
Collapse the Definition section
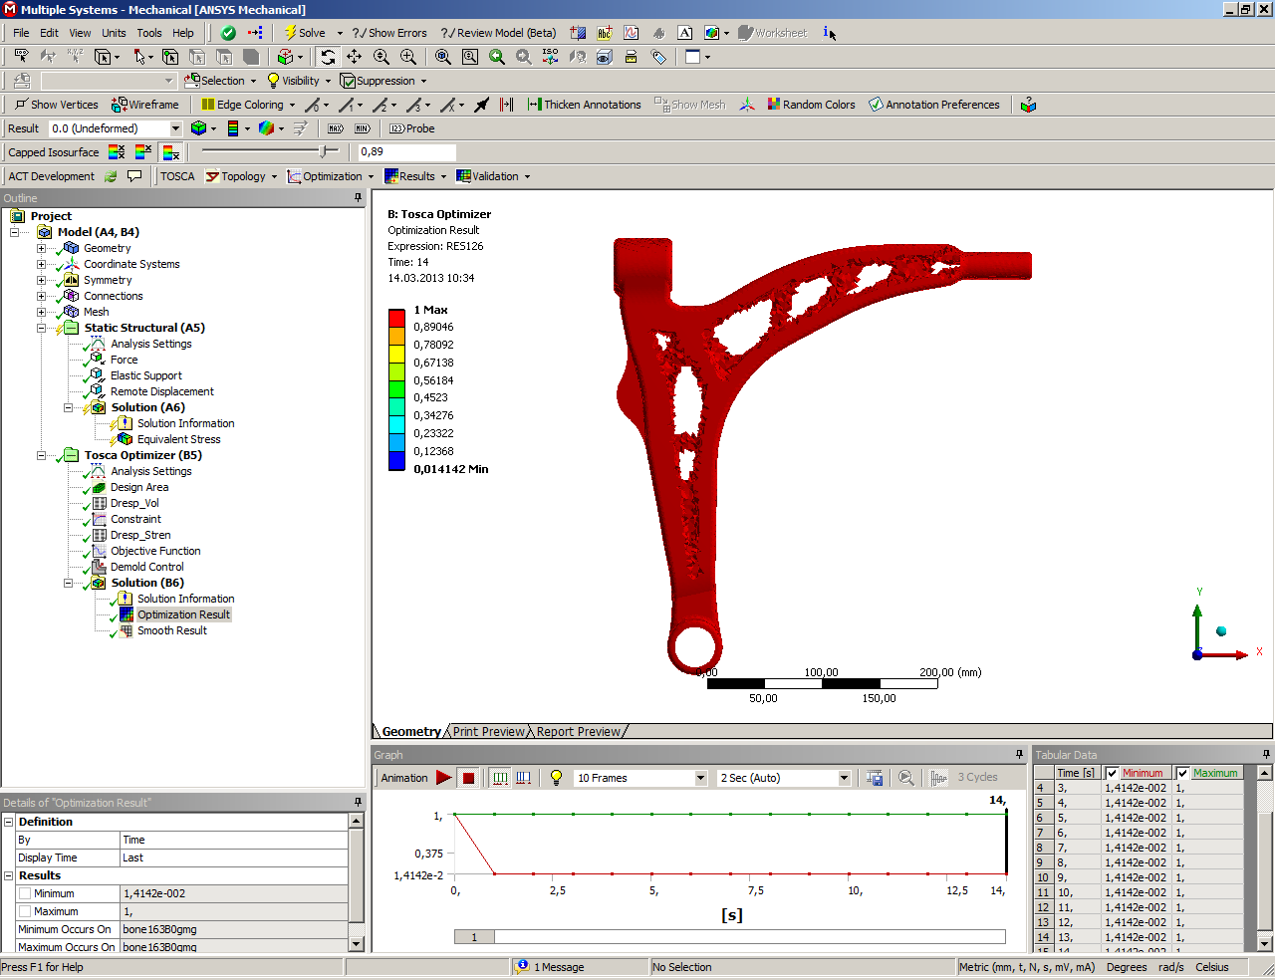pos(9,822)
